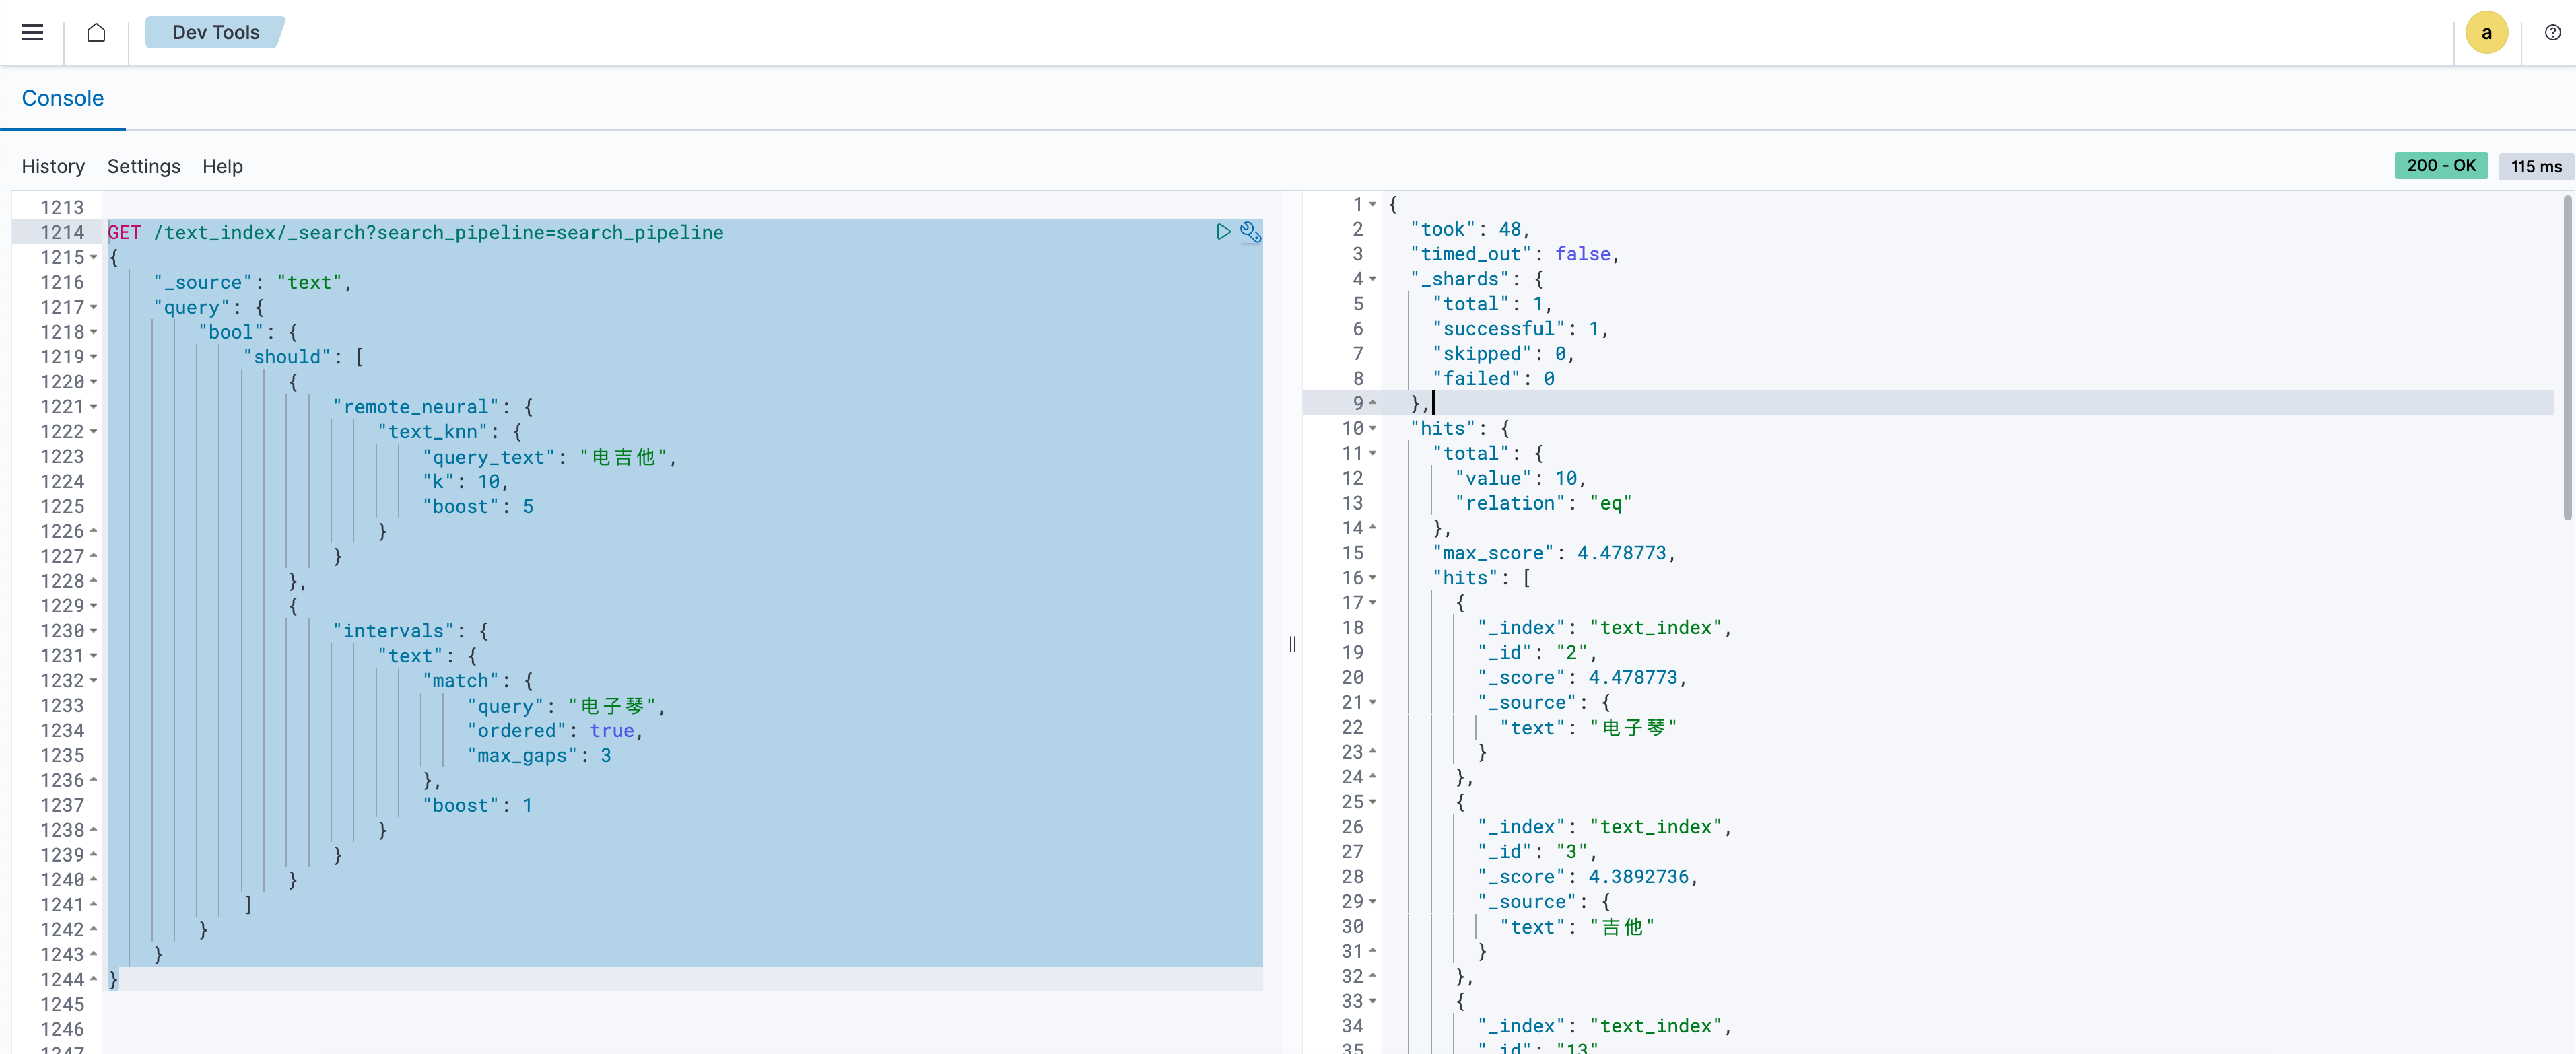Click the "query_text": "电吉他" line
The height and width of the screenshot is (1054, 2576).
[x=549, y=457]
